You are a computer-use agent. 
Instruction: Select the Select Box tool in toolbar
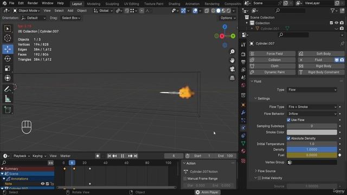coord(8,29)
